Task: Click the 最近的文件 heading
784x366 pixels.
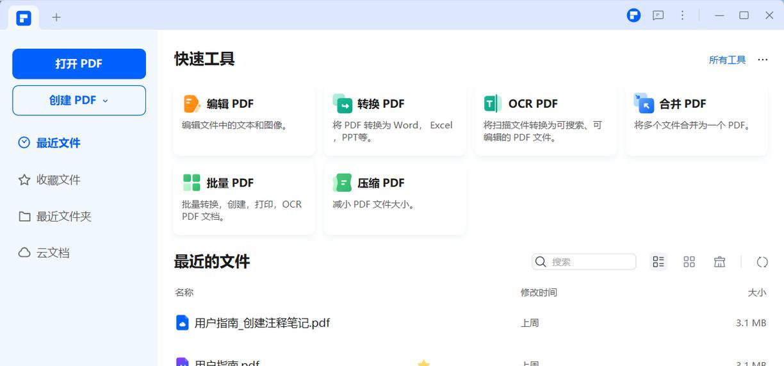Action: (212, 262)
